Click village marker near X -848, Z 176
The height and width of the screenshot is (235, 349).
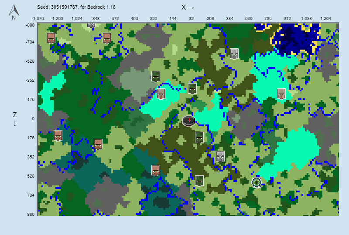(x=98, y=144)
